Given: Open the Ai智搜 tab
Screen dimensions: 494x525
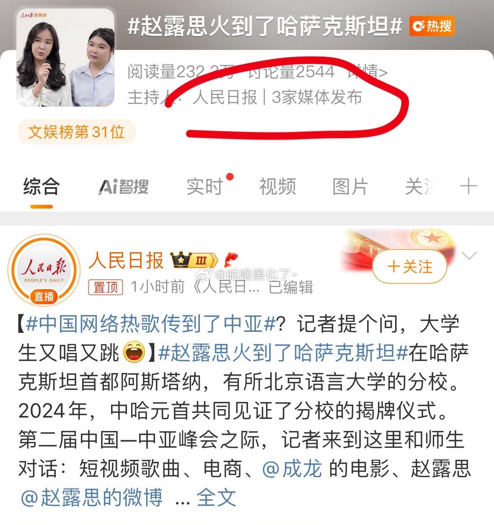Looking at the screenshot, I should tap(124, 187).
